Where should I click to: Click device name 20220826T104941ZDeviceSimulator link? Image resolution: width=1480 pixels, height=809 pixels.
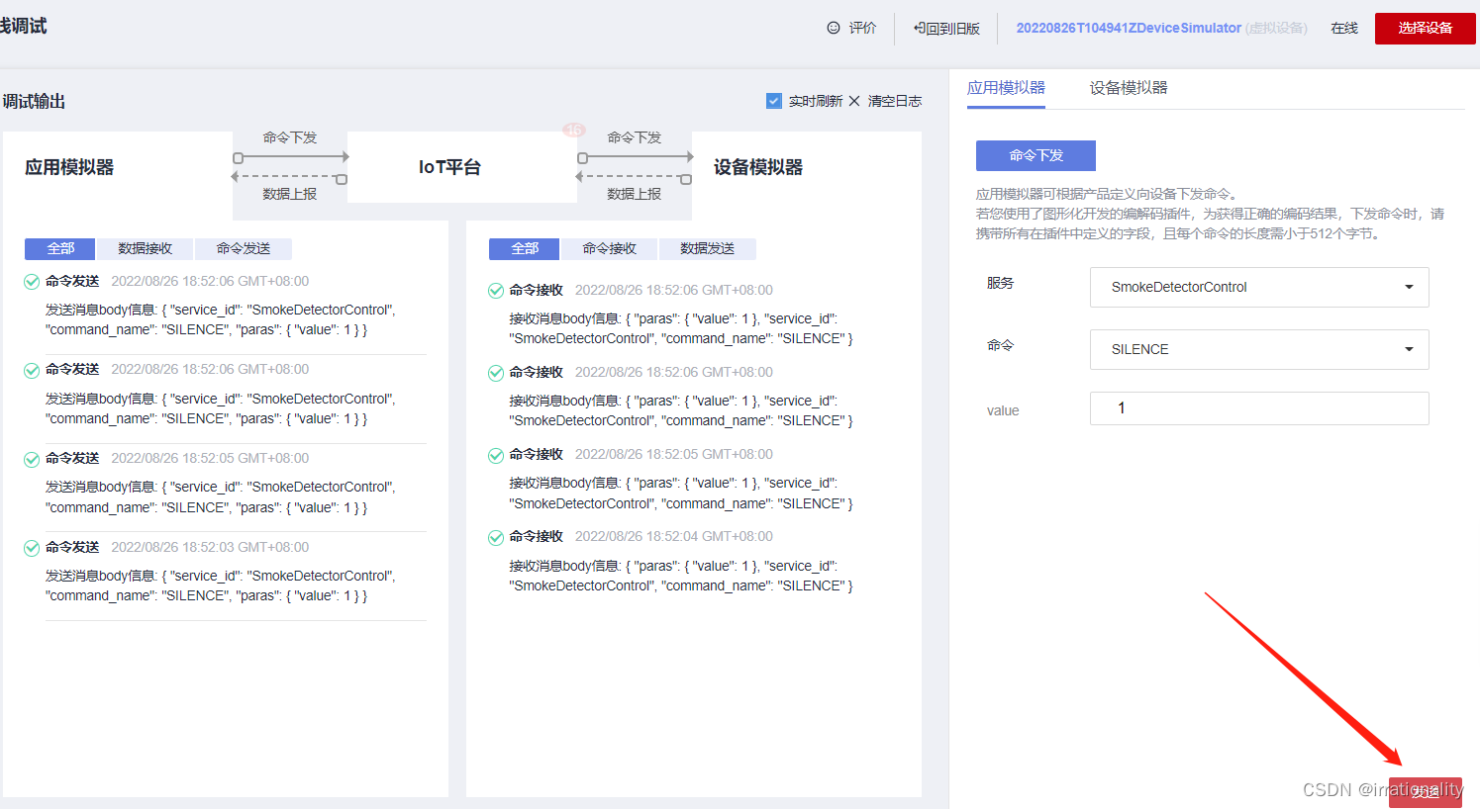pyautogui.click(x=1129, y=28)
